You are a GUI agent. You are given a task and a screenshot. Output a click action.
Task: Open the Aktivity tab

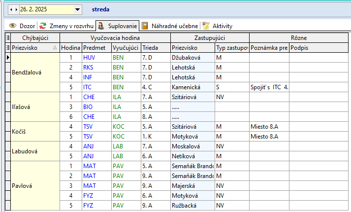(x=222, y=26)
